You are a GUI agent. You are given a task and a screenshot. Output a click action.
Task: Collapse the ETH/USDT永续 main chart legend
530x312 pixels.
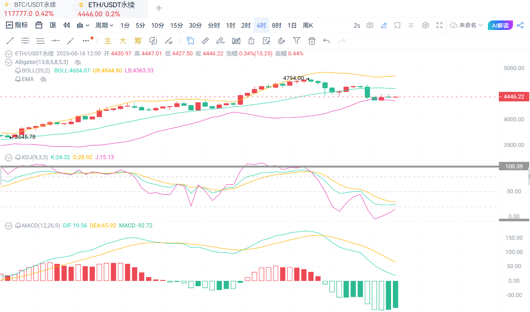point(8,53)
